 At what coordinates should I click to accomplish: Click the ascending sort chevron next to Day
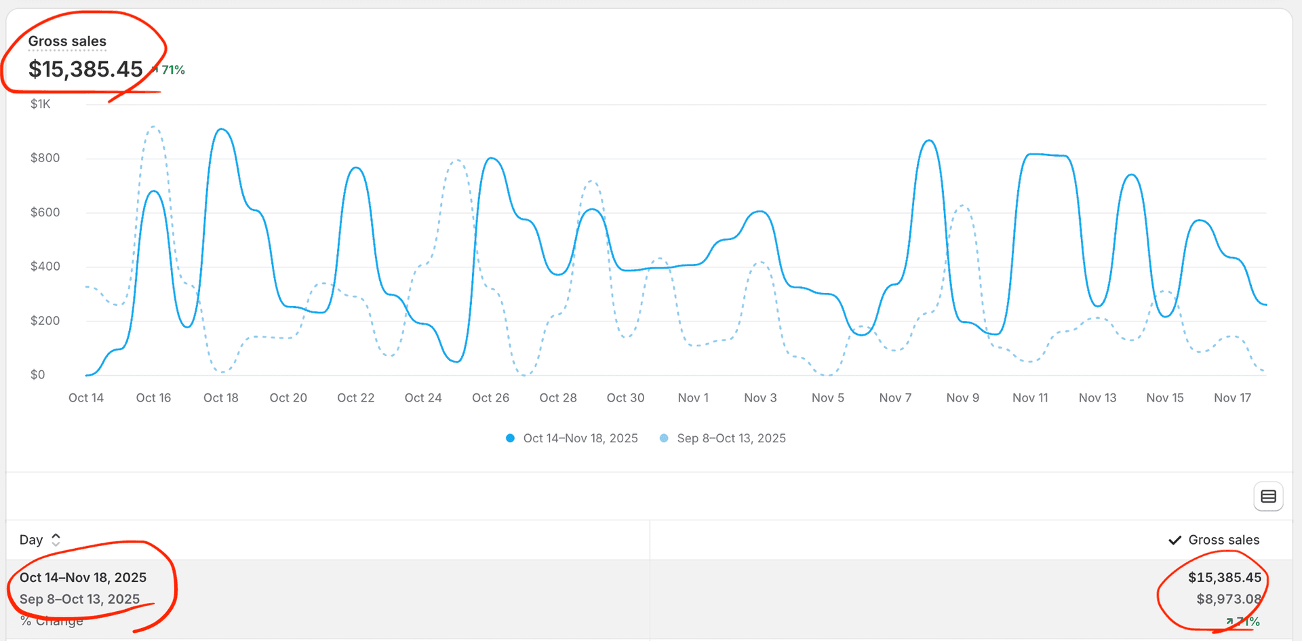pyautogui.click(x=56, y=535)
